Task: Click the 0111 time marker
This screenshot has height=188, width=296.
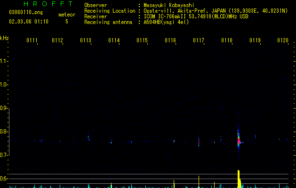Action: 32,40
